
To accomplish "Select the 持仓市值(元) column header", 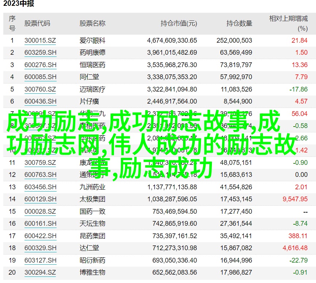I will [179, 24].
